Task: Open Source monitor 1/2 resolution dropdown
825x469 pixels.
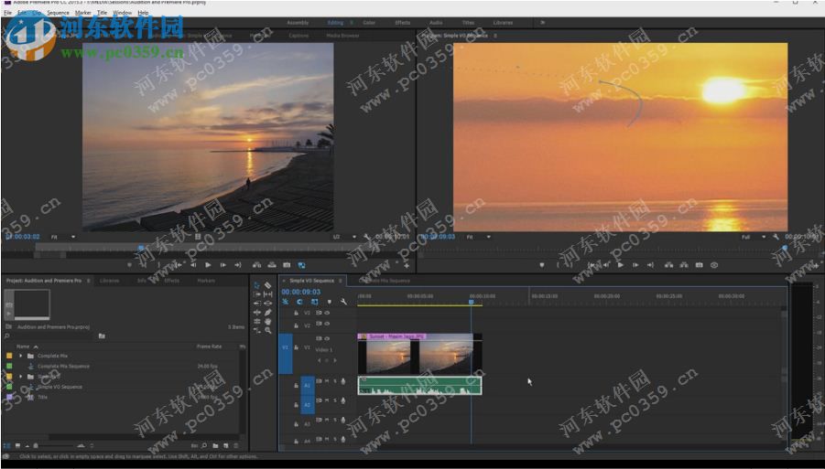Action: (344, 237)
